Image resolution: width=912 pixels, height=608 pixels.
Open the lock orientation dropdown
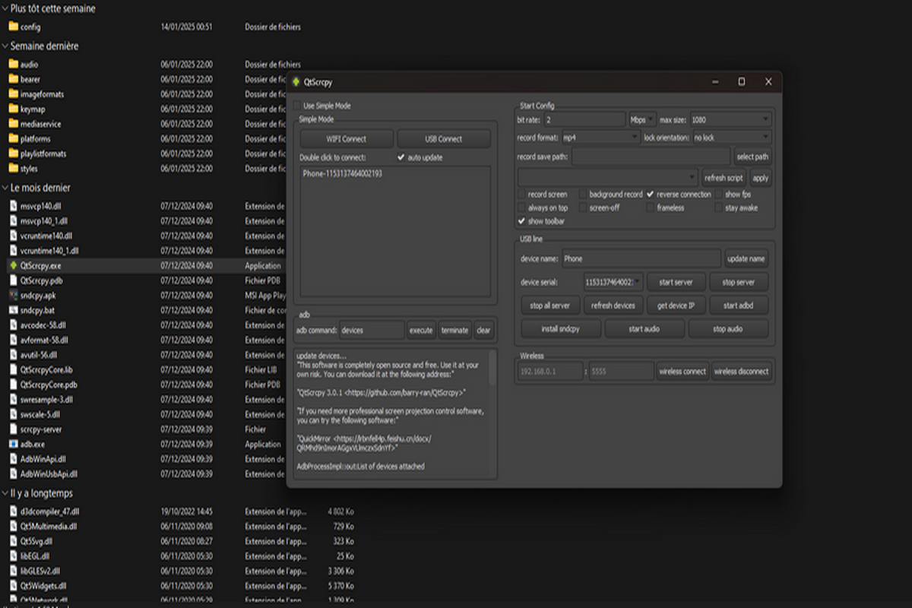click(731, 138)
